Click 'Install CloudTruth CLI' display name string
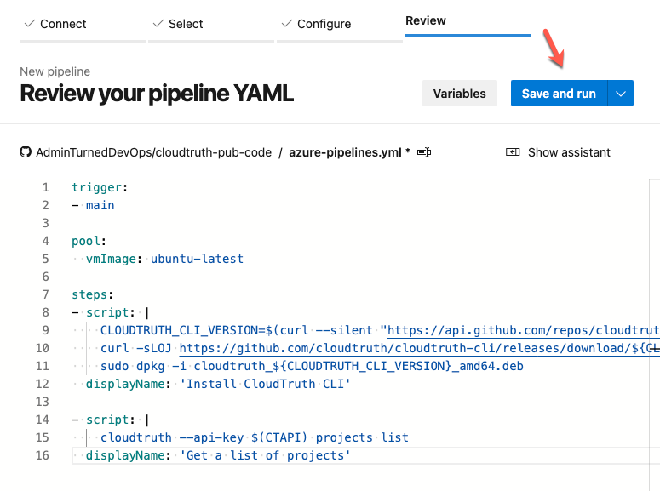Image resolution: width=660 pixels, height=491 pixels. pos(265,384)
